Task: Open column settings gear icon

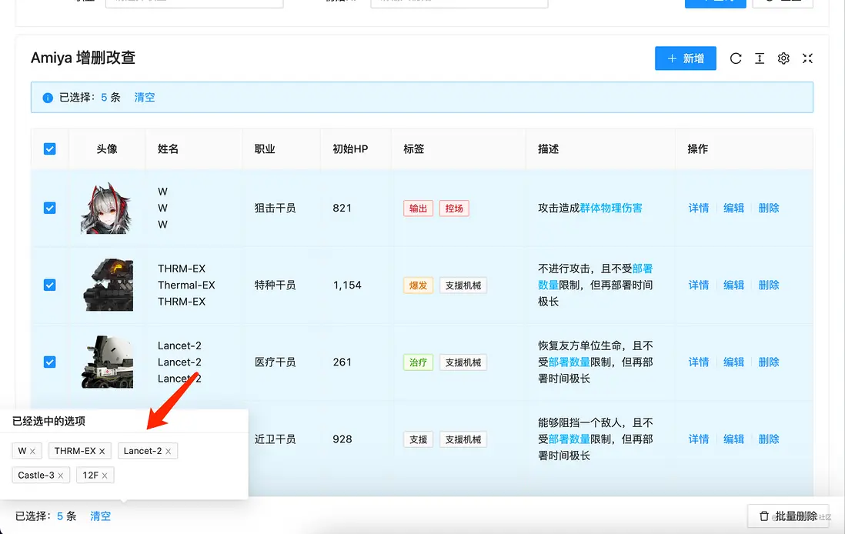Action: click(x=783, y=58)
